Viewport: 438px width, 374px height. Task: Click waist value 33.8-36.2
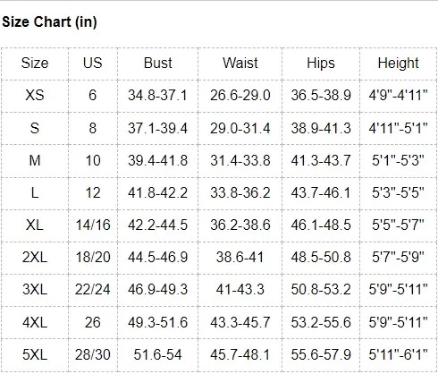click(240, 192)
